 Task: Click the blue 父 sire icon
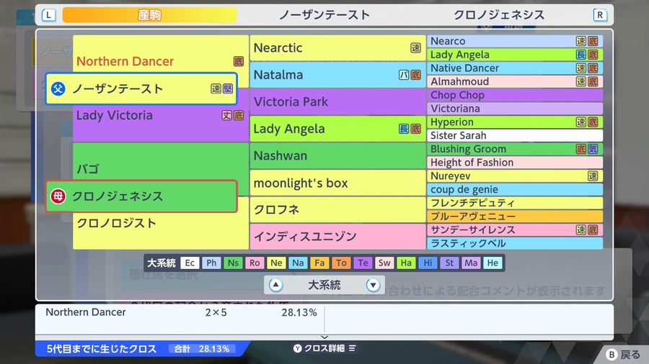click(x=58, y=88)
